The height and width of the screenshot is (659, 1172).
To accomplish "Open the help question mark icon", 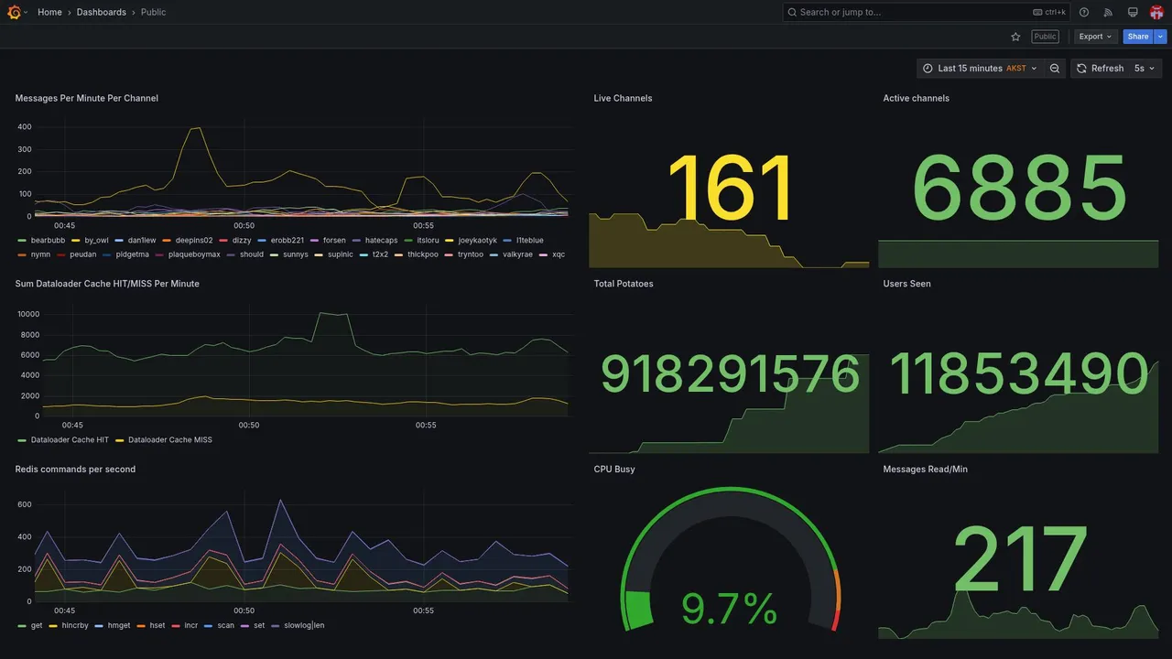I will tap(1084, 12).
